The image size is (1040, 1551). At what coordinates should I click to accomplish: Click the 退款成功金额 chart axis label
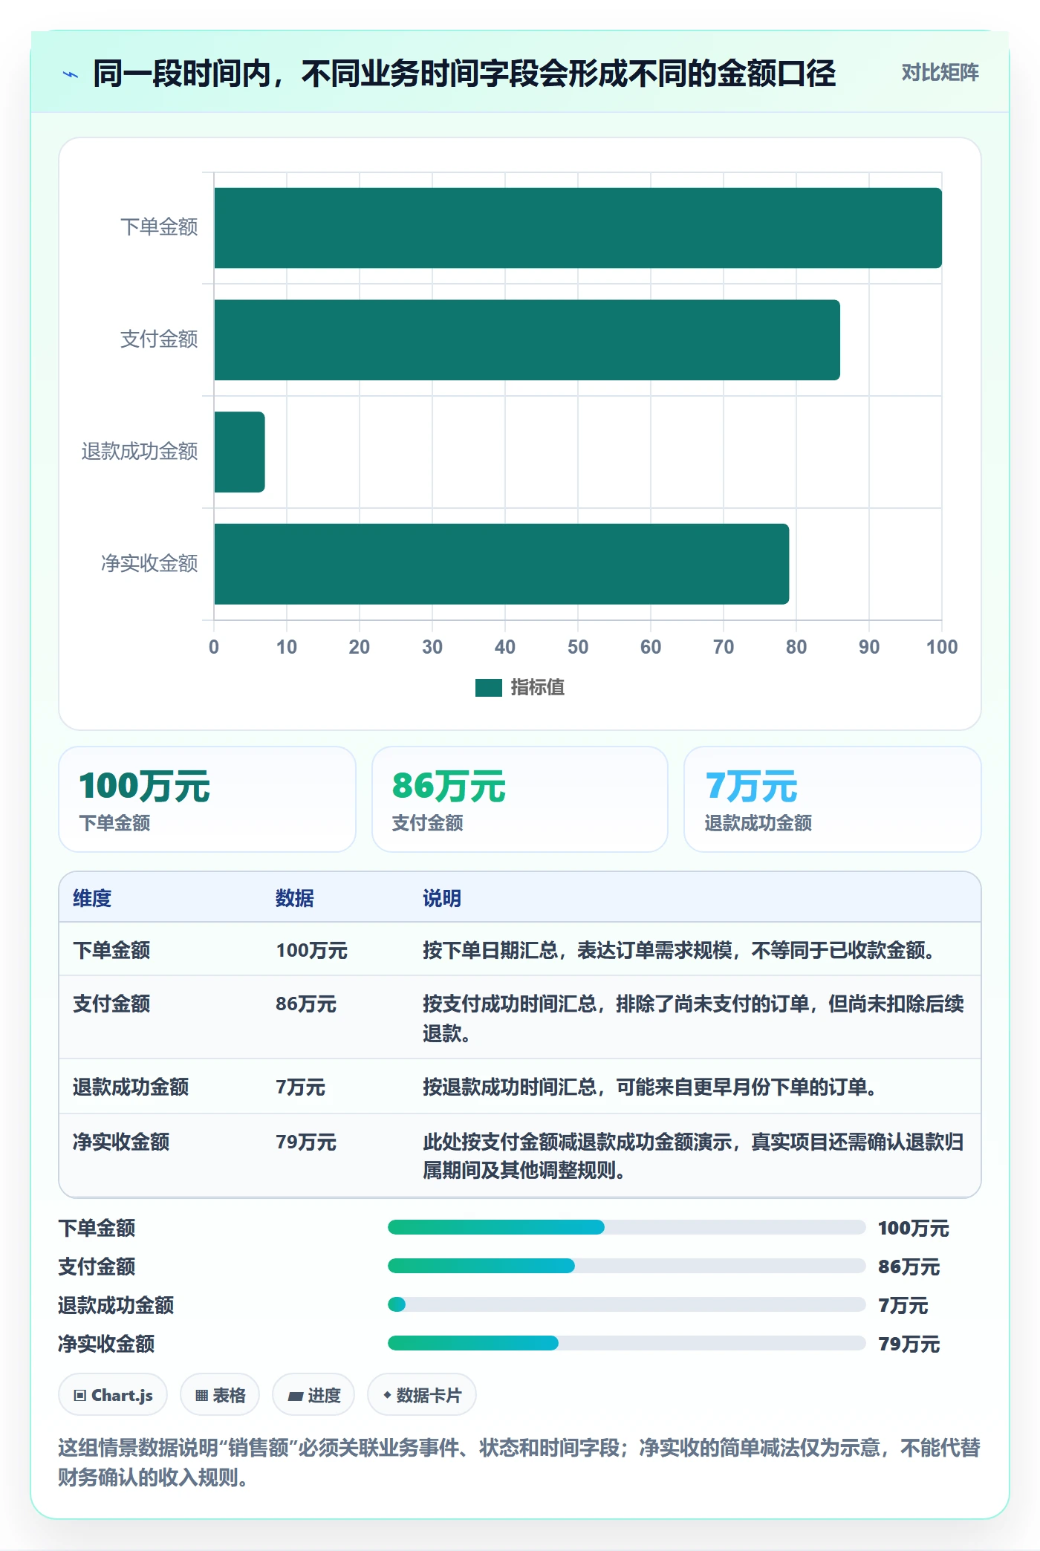140,452
